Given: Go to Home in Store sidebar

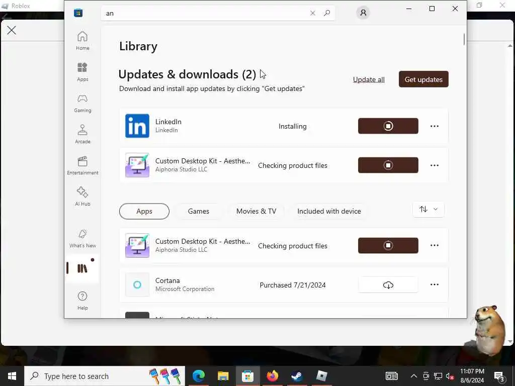Looking at the screenshot, I should (82, 41).
